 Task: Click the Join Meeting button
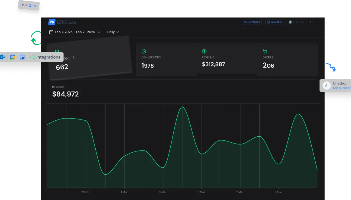252,22
